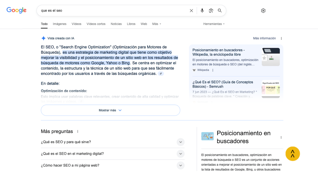Click the yellow scroll-to-top arrow button
This screenshot has width=318, height=179.
(293, 154)
